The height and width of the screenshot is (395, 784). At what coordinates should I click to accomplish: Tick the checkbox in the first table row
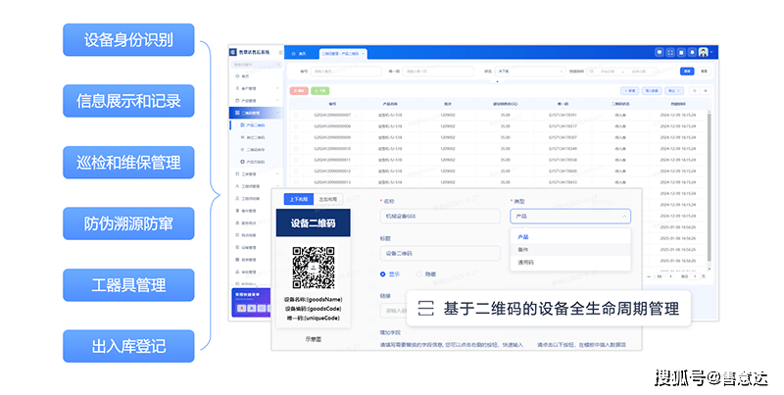pyautogui.click(x=297, y=115)
